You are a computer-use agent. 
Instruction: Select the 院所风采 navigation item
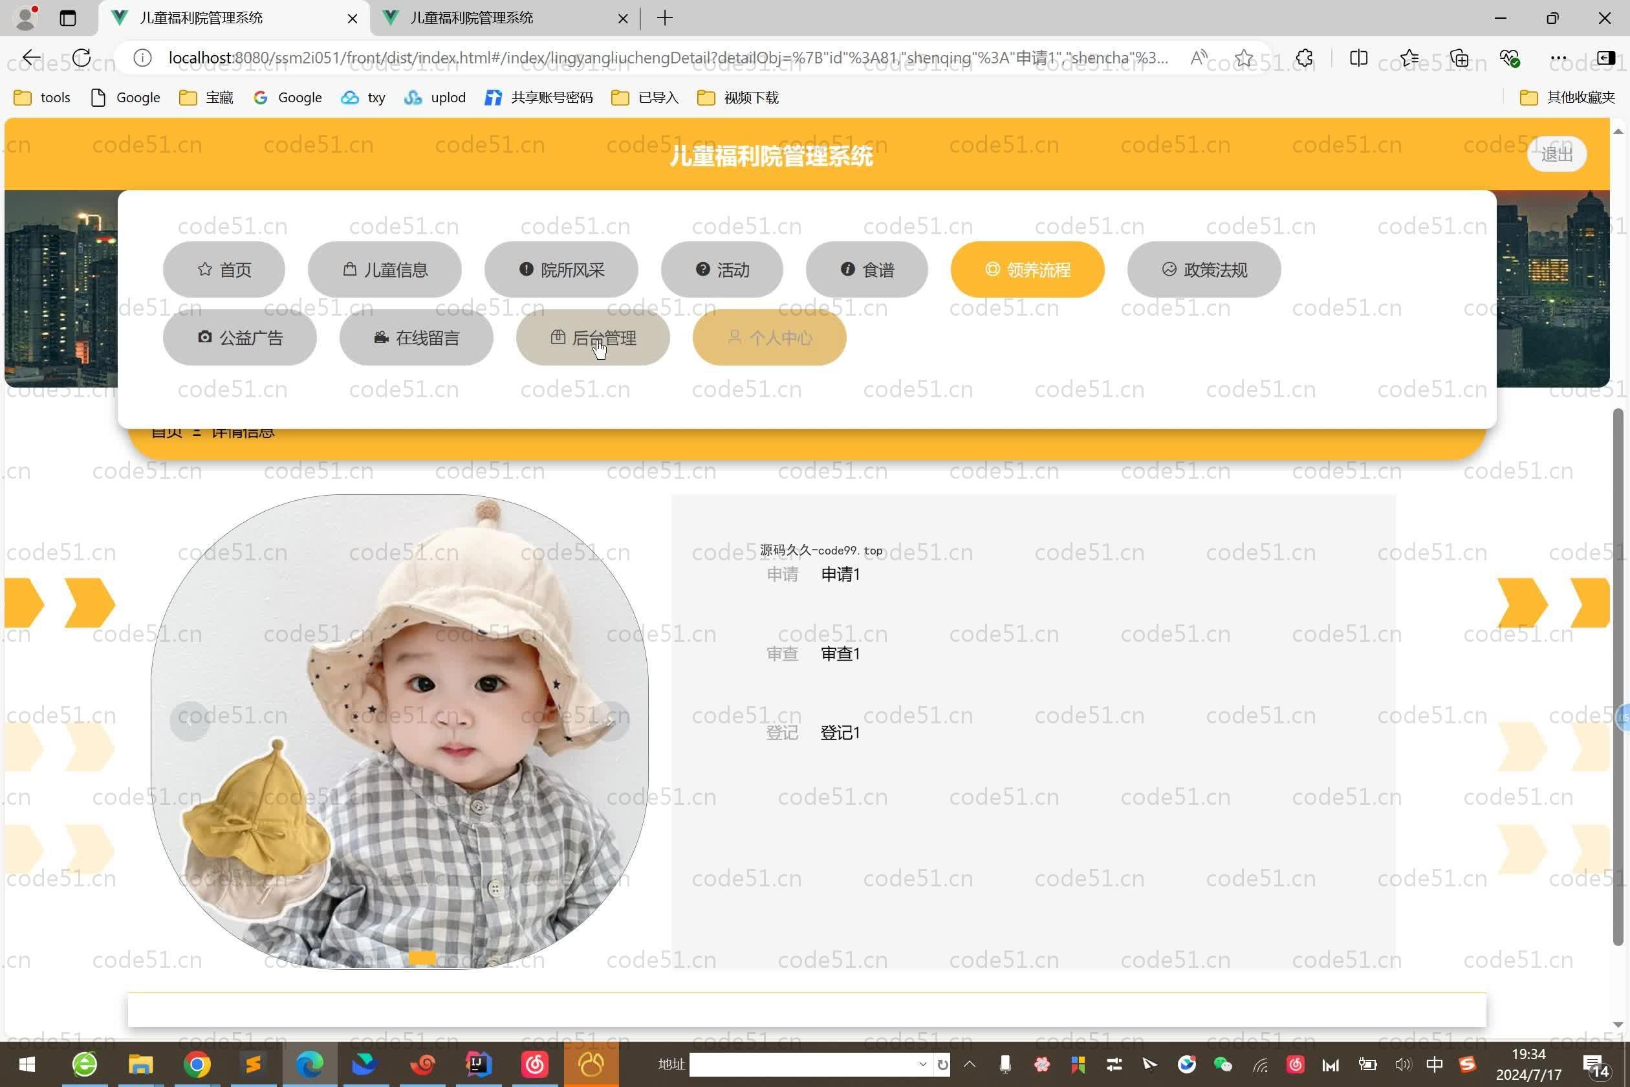pos(561,270)
